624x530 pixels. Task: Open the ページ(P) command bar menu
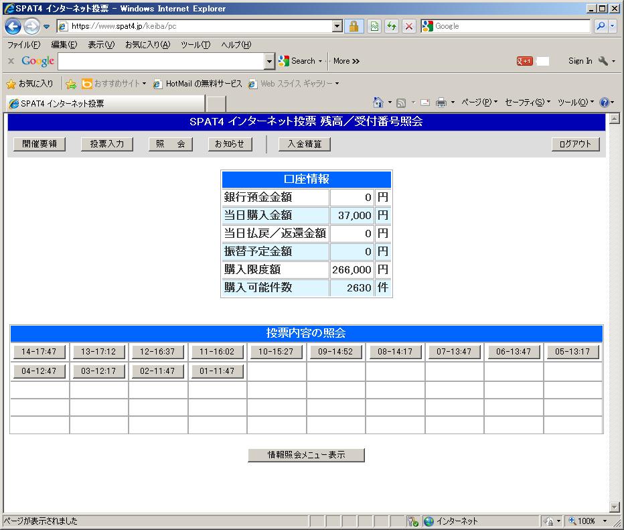coord(479,103)
